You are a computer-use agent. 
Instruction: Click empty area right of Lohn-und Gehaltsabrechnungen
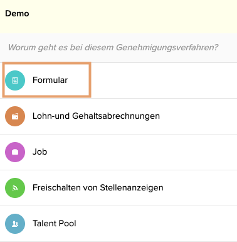pos(199,116)
